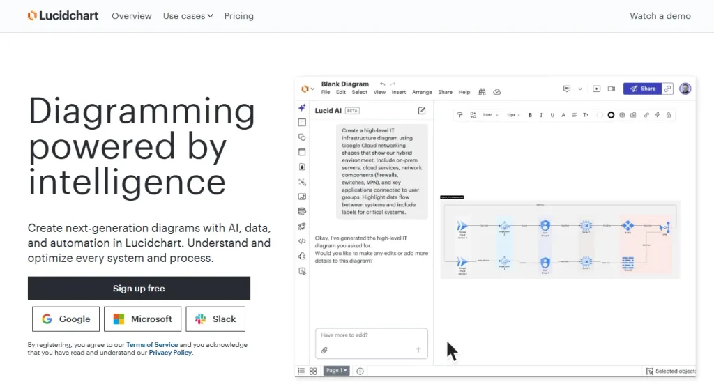This screenshot has height=391, width=714.
Task: Click the link icon in the format toolbar
Action: tap(646, 115)
